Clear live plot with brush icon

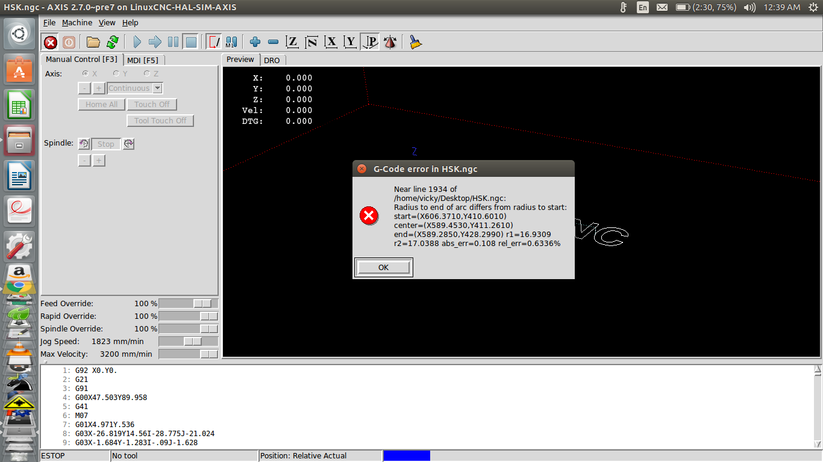[x=415, y=42]
